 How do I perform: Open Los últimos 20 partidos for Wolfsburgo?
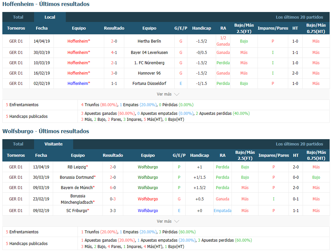299,144
